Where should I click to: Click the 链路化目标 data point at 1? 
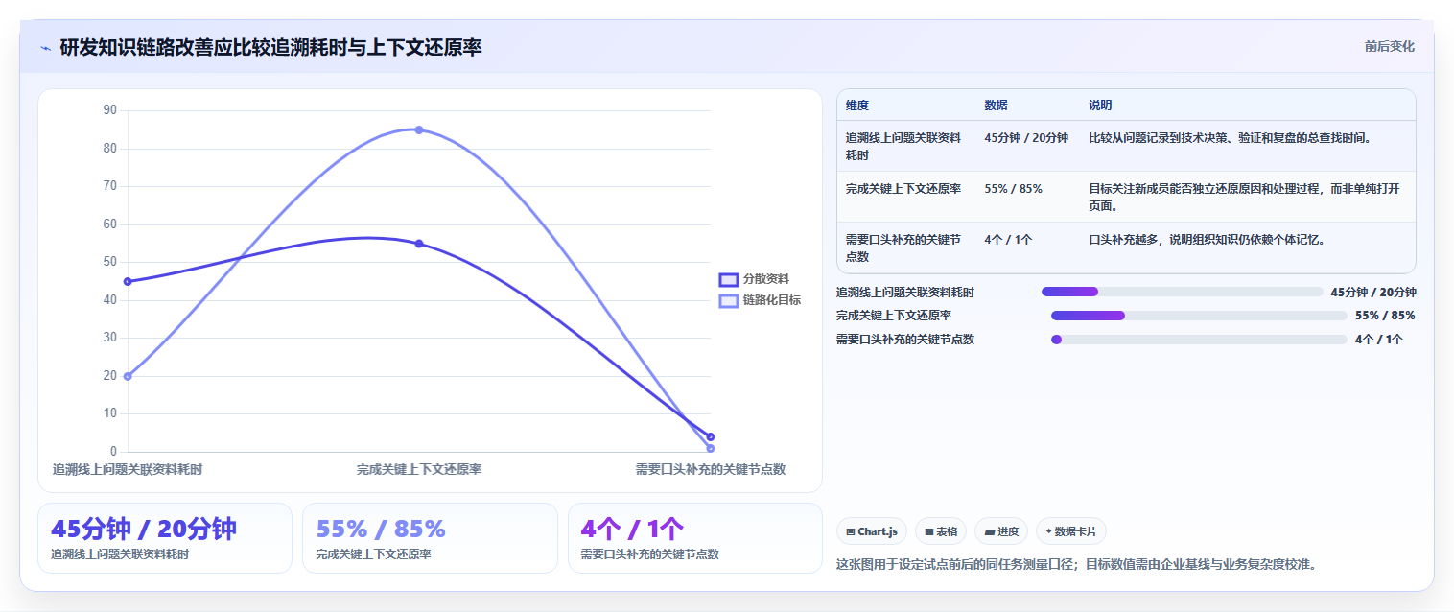pos(711,448)
